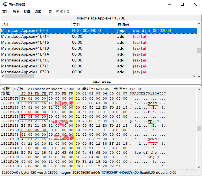
Task: Click disassembler horizontal scrollbar left arrow
Action: pos(3,76)
